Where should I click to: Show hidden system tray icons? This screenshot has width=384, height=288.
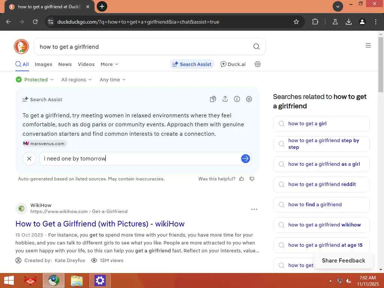tap(331, 281)
